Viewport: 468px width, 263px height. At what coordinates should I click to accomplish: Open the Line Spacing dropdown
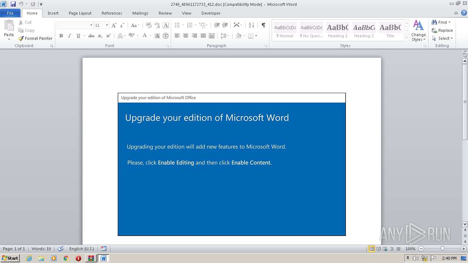[224, 36]
